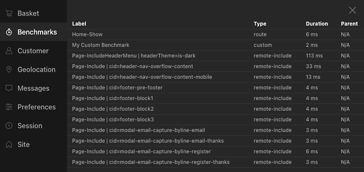Close the benchmarks panel with X
This screenshot has height=172, width=364.
[352, 10]
